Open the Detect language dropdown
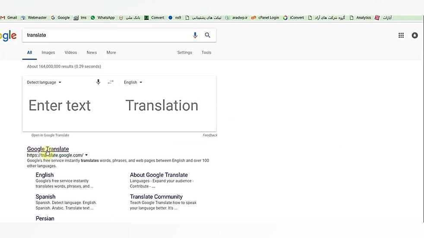Image resolution: width=424 pixels, height=238 pixels. click(44, 82)
